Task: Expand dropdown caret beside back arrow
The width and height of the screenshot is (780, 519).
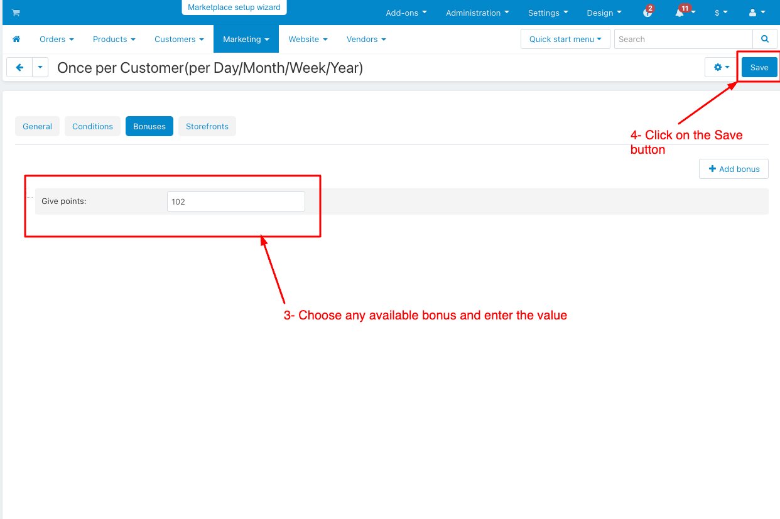Action: coord(40,67)
